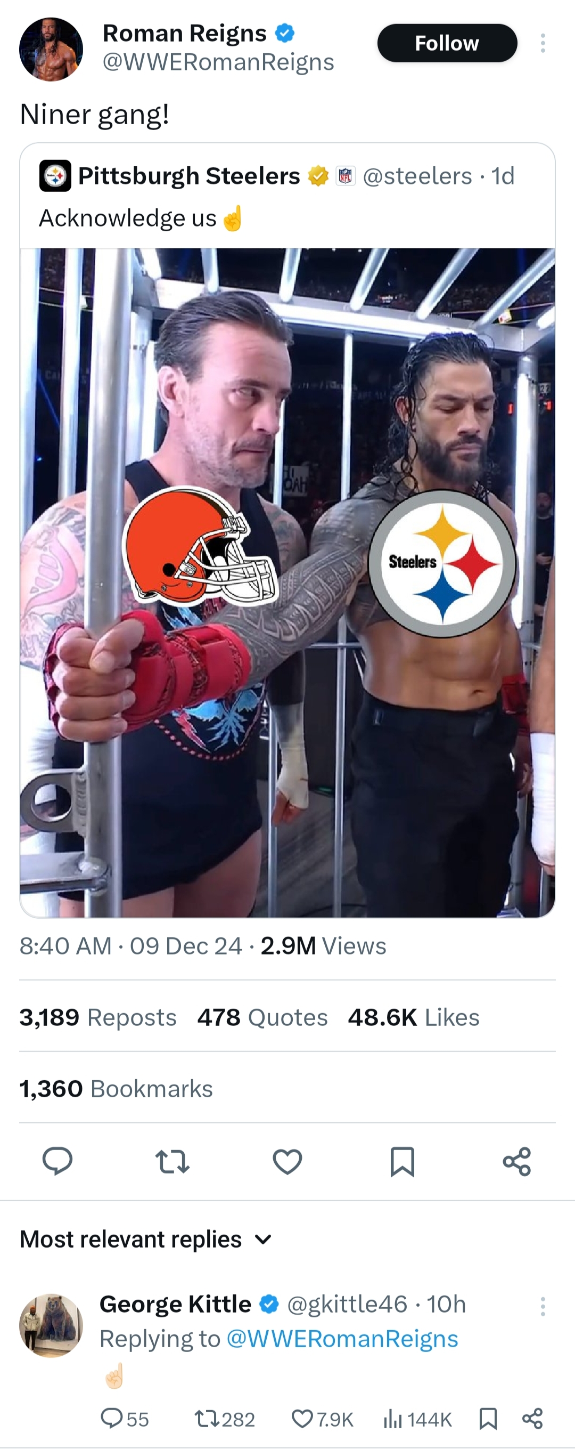Reply to George Kittle's comment

coord(124,1420)
